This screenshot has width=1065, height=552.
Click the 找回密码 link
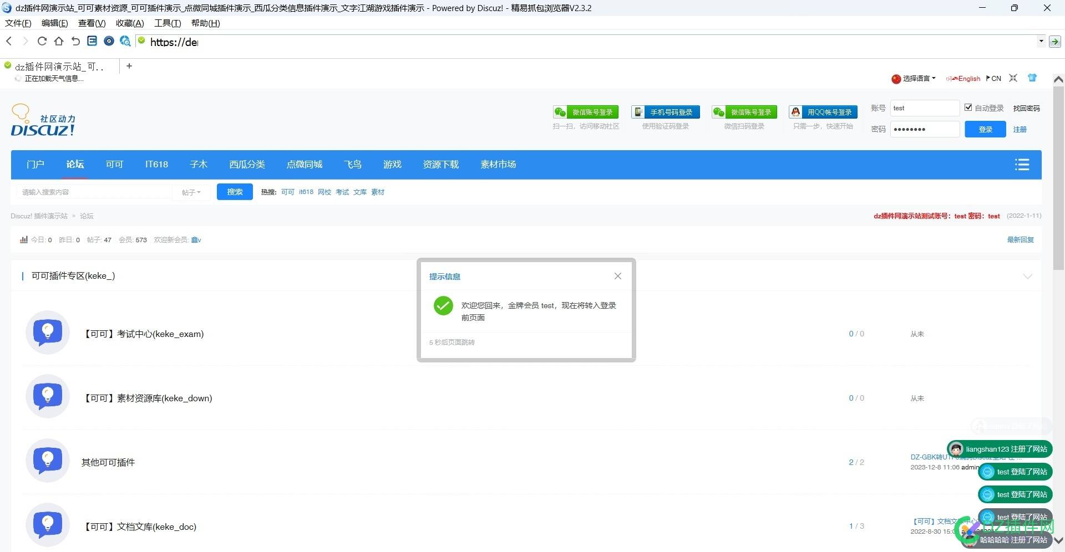pos(1026,108)
